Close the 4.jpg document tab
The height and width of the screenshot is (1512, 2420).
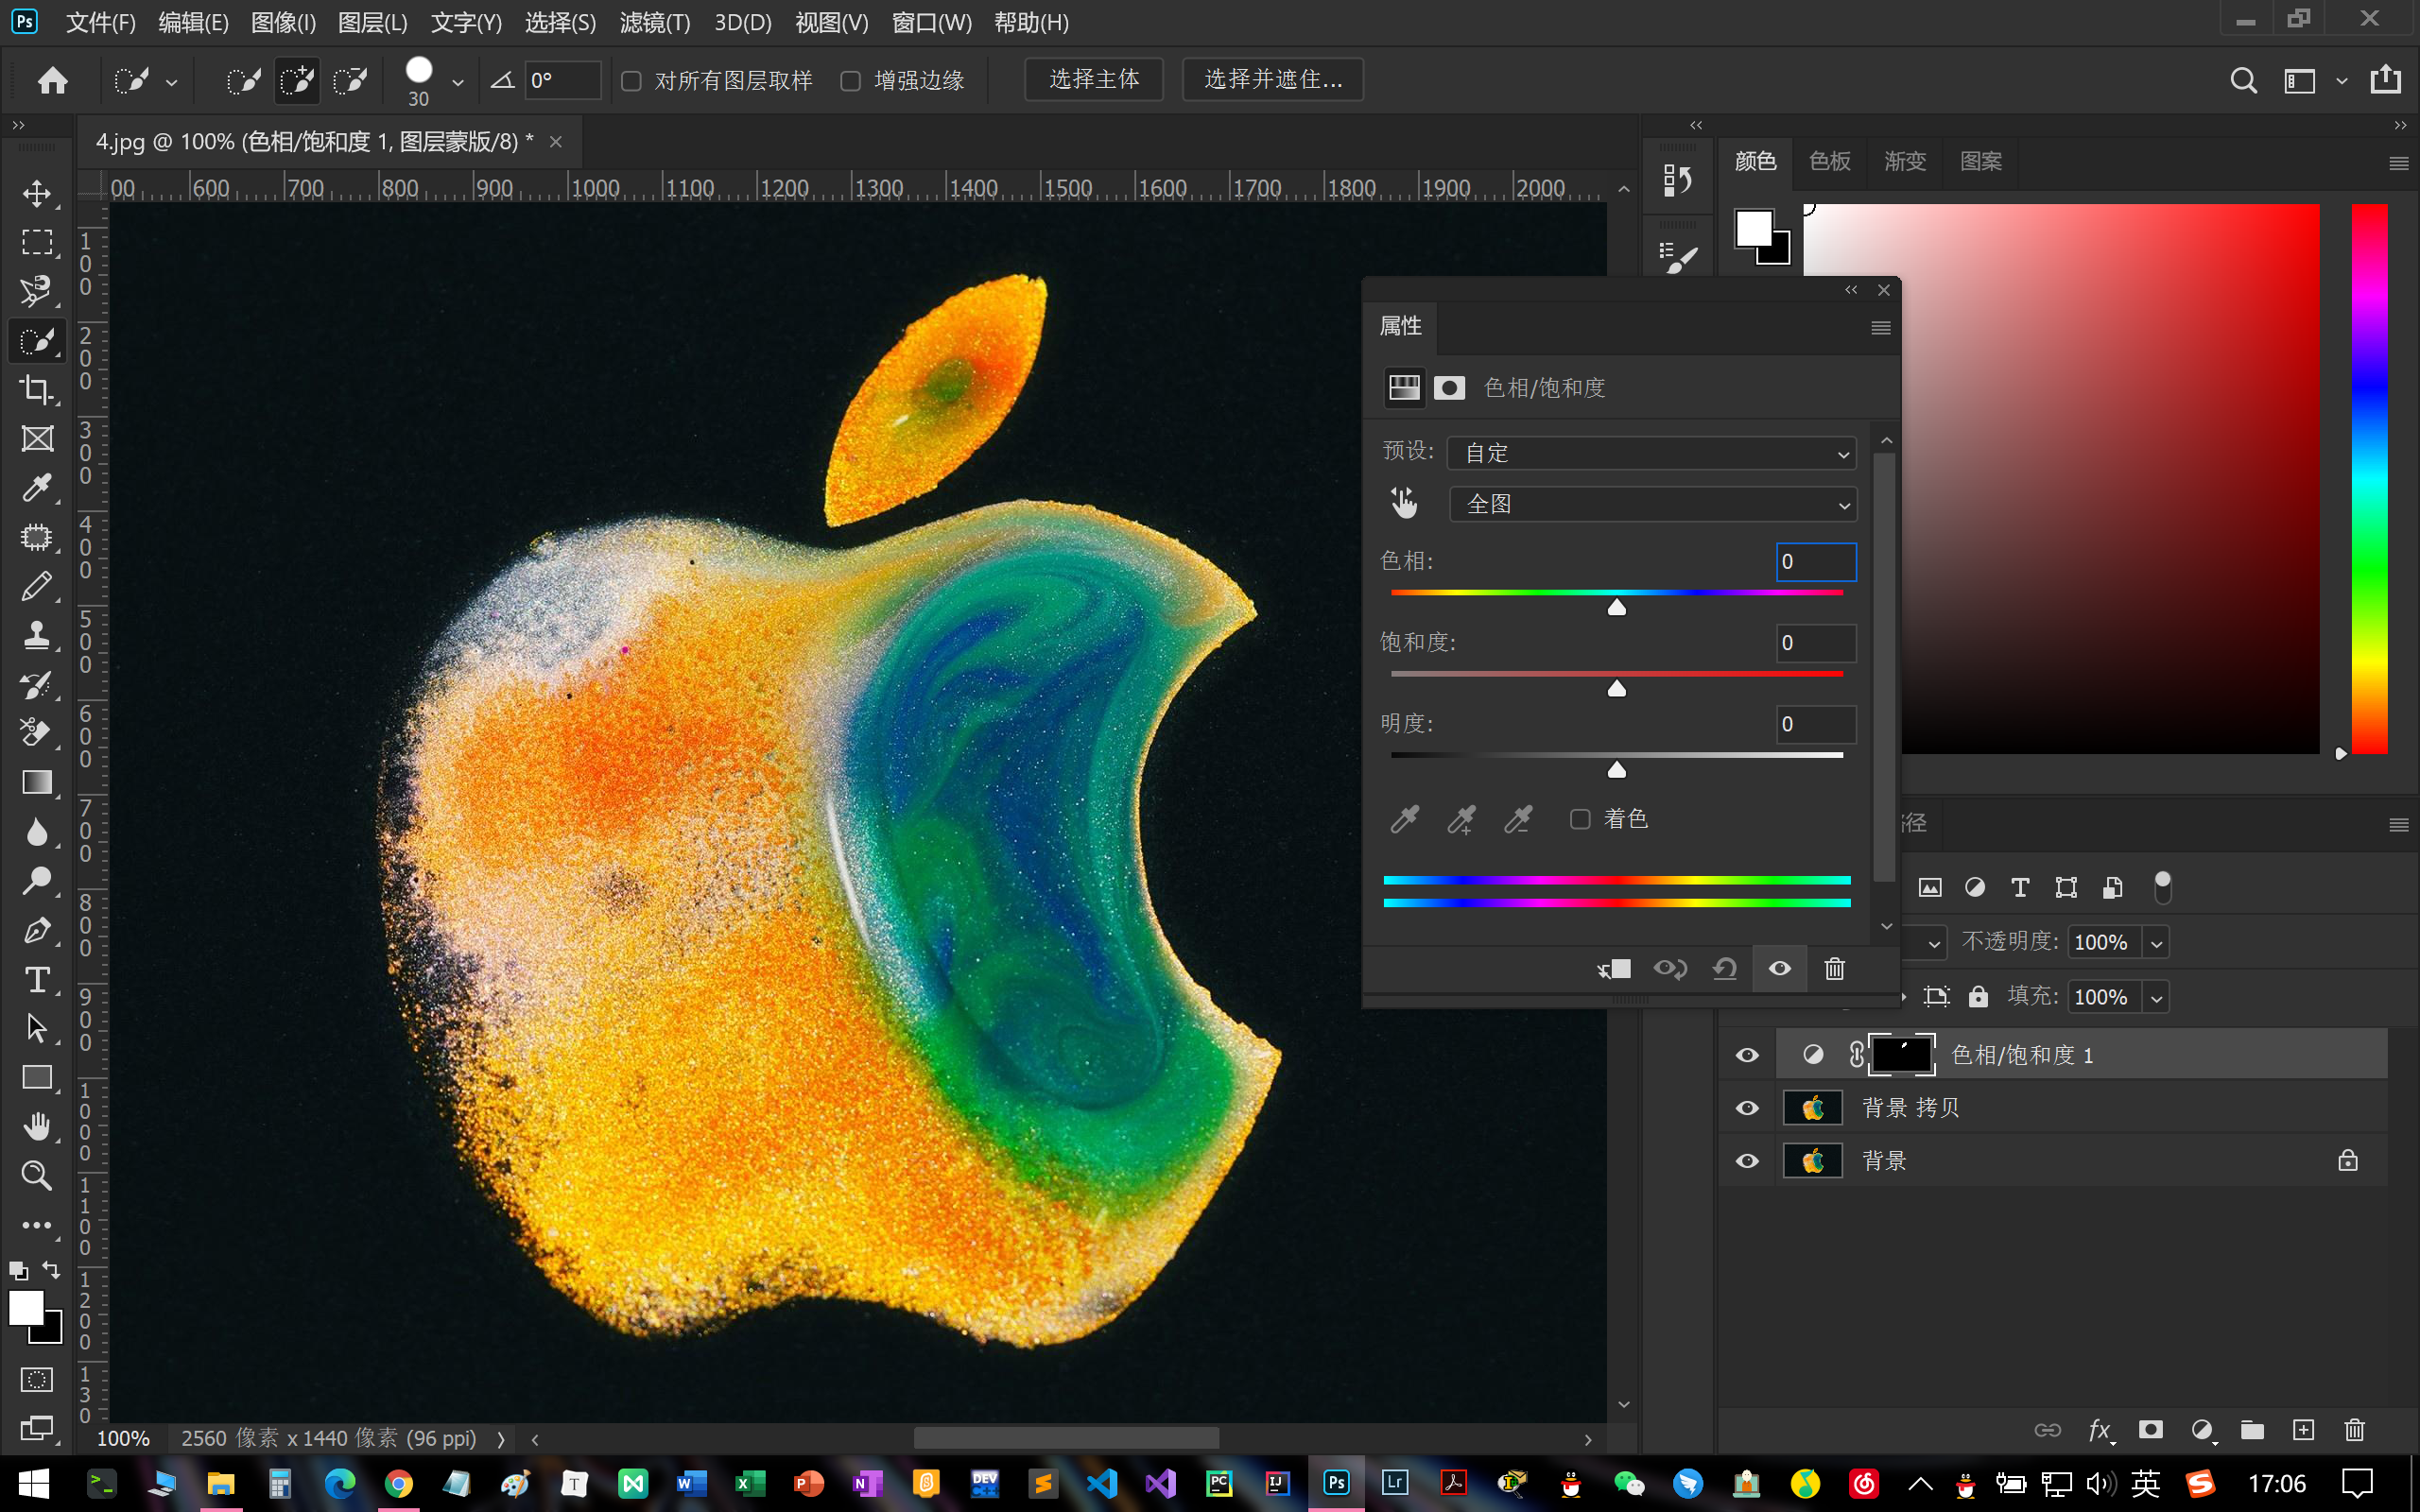click(x=556, y=142)
